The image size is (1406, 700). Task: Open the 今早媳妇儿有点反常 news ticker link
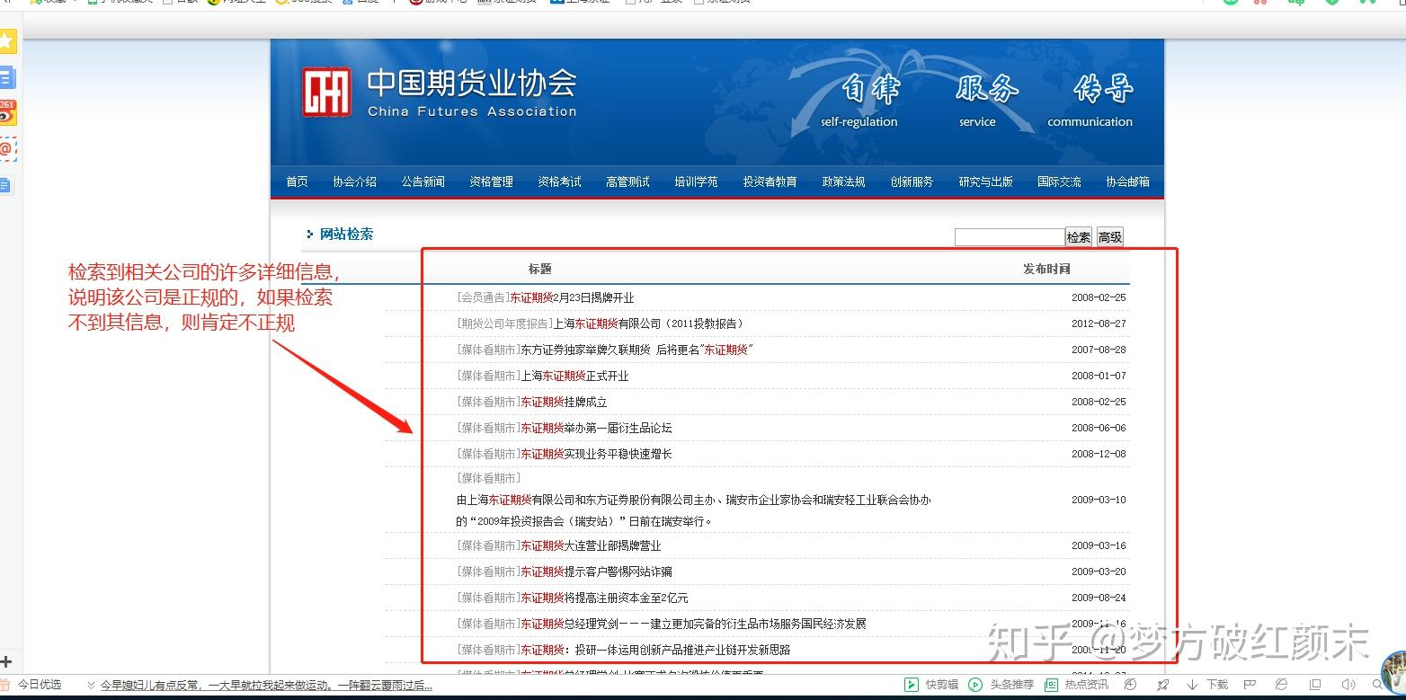[x=267, y=685]
